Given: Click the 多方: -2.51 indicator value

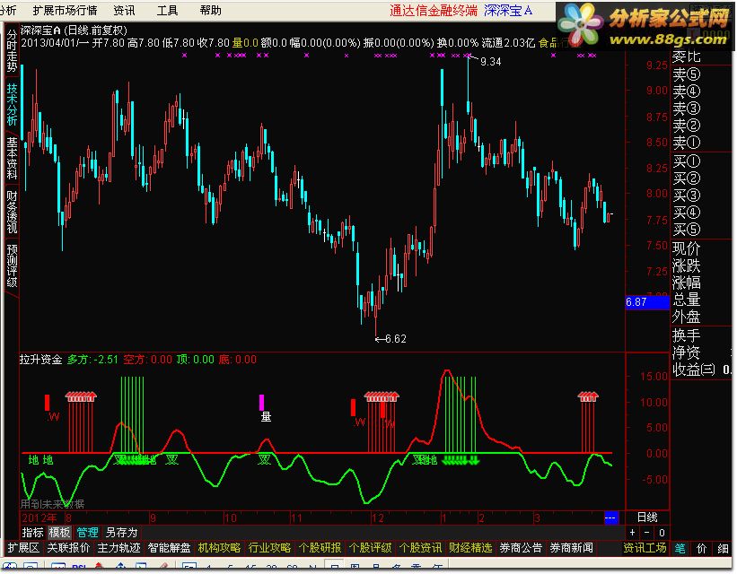Looking at the screenshot, I should [92, 360].
